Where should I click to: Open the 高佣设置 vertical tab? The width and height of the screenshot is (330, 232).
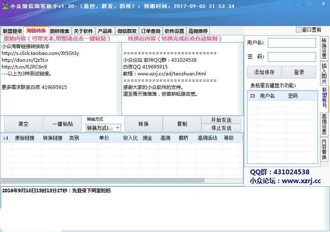coord(324,124)
